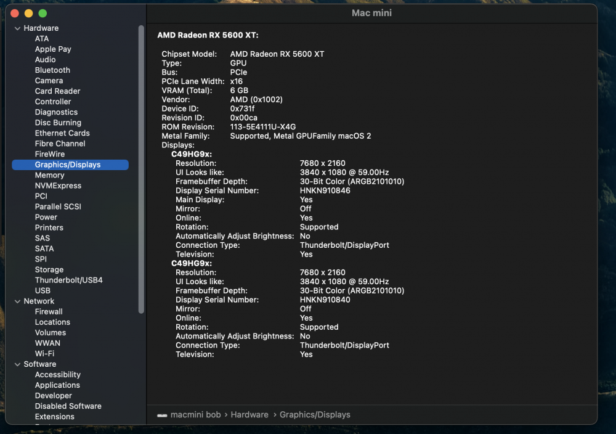Select Controller in the list
Viewport: 616px width, 434px height.
tap(52, 102)
